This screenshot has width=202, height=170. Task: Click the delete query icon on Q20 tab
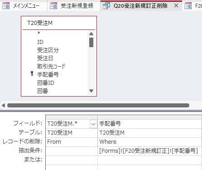point(106,6)
